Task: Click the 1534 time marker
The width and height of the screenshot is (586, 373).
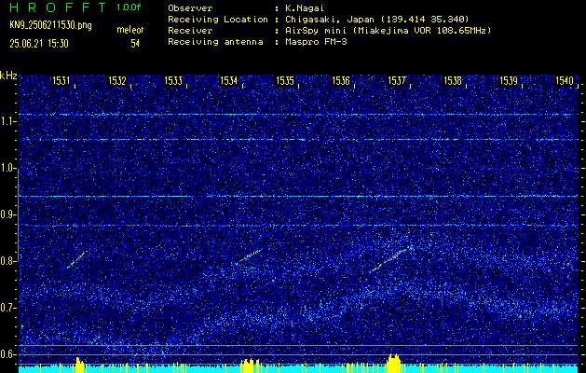Action: (229, 81)
